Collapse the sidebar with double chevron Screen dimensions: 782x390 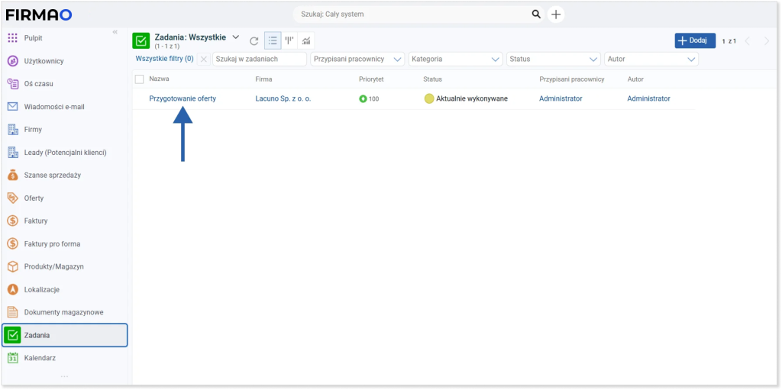[x=115, y=32]
